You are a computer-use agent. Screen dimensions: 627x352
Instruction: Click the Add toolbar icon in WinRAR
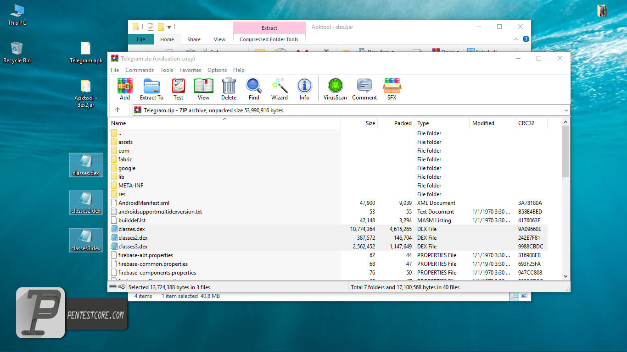125,89
